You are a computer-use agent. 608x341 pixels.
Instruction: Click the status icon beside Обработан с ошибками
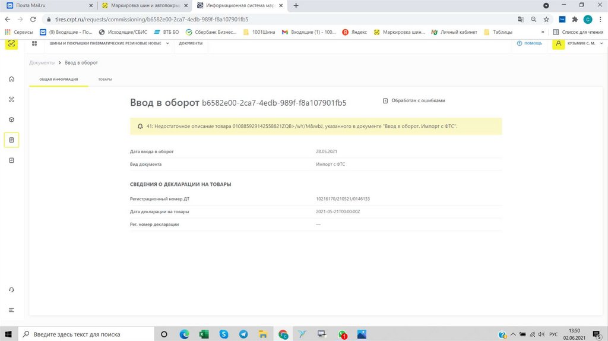click(385, 100)
